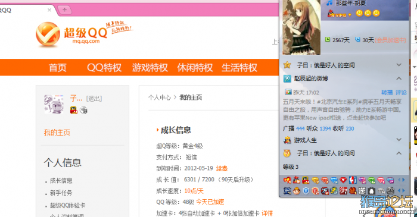Click the NBA badge icon
Viewport: 417px width, 217px height.
[x=353, y=180]
